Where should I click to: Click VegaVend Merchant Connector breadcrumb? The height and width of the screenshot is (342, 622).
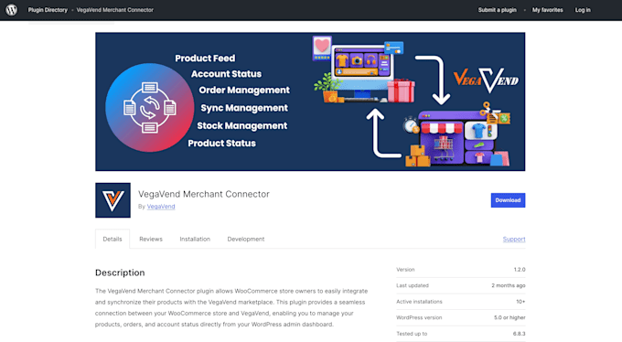(114, 10)
